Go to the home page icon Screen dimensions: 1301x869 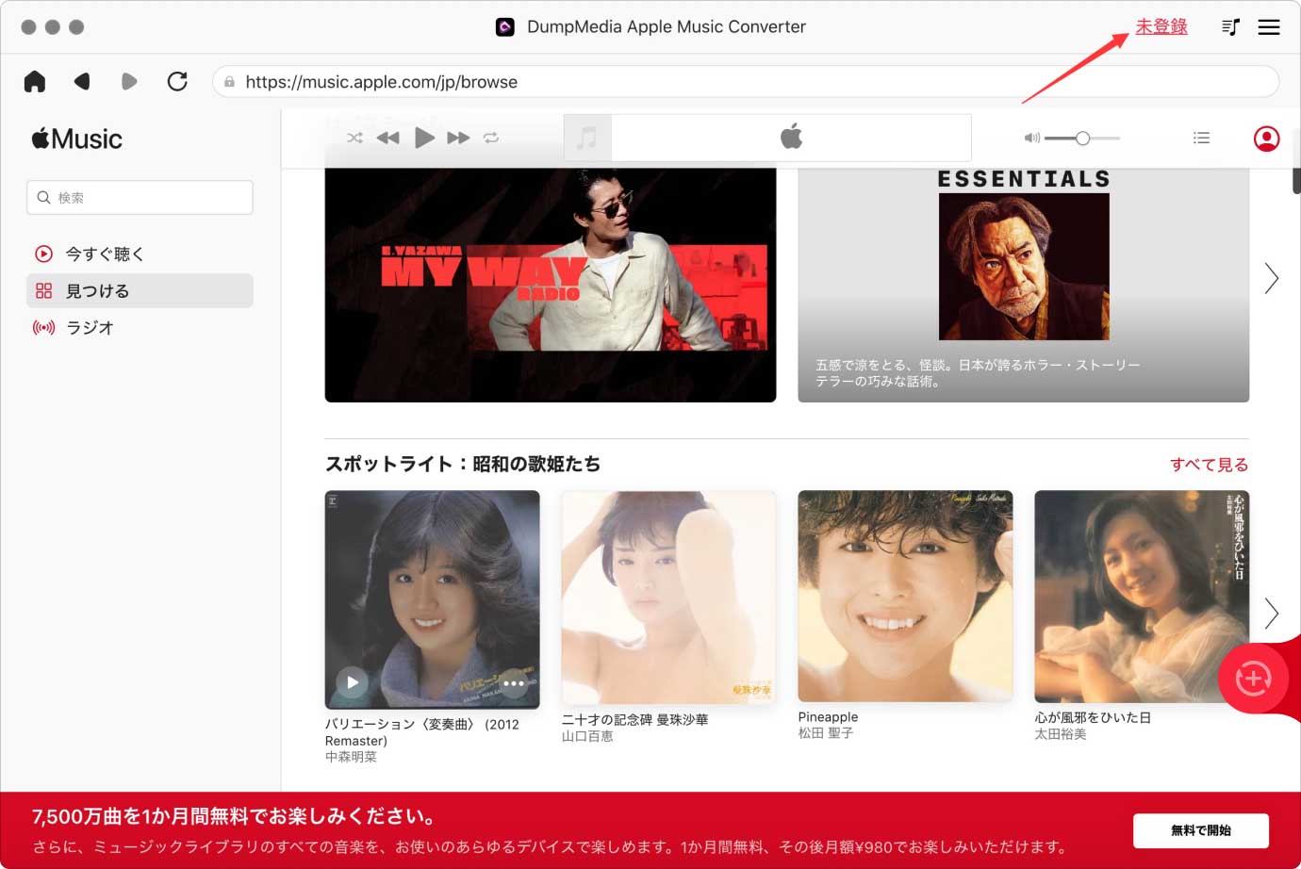[x=35, y=82]
